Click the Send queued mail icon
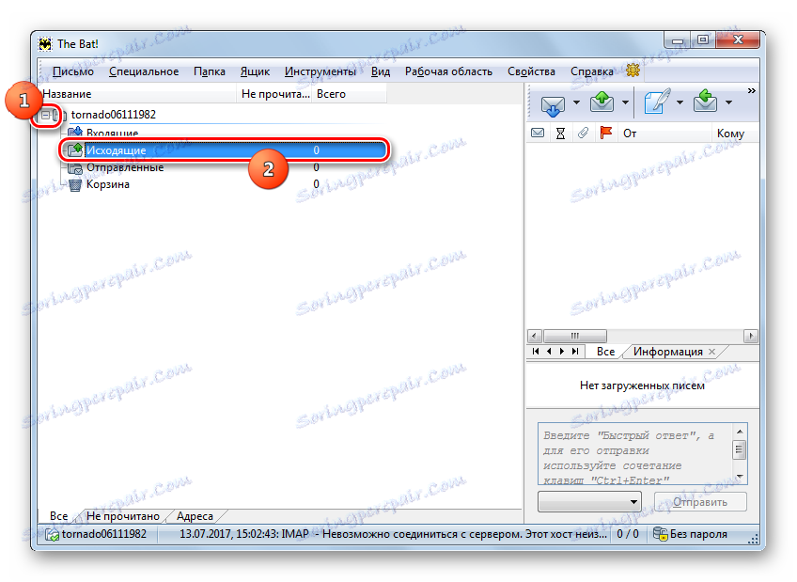 pyautogui.click(x=602, y=102)
